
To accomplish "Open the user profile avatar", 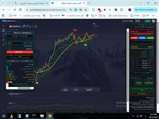I will pos(153,21).
